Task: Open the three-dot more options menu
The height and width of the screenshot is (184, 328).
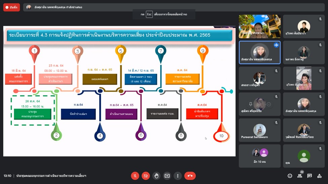Action: 178,176
